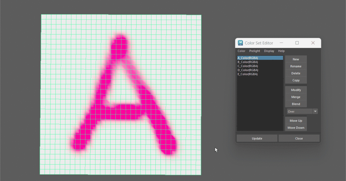Open the Help menu
This screenshot has height=181, width=346.
281,51
